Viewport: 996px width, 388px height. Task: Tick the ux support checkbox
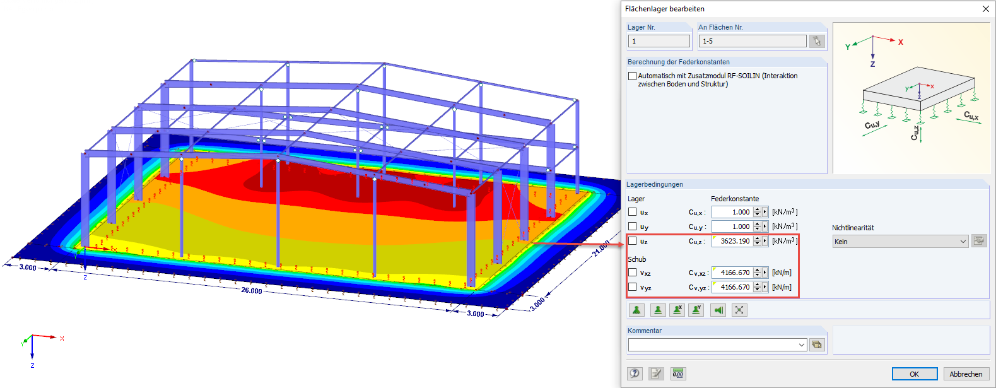(632, 212)
